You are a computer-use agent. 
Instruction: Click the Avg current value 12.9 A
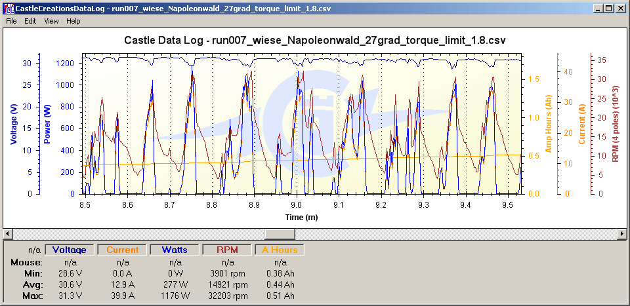[x=123, y=285]
